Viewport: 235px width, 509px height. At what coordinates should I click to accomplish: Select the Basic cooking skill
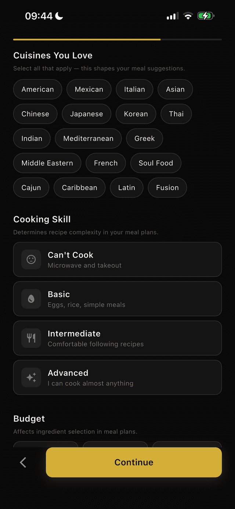(117, 298)
